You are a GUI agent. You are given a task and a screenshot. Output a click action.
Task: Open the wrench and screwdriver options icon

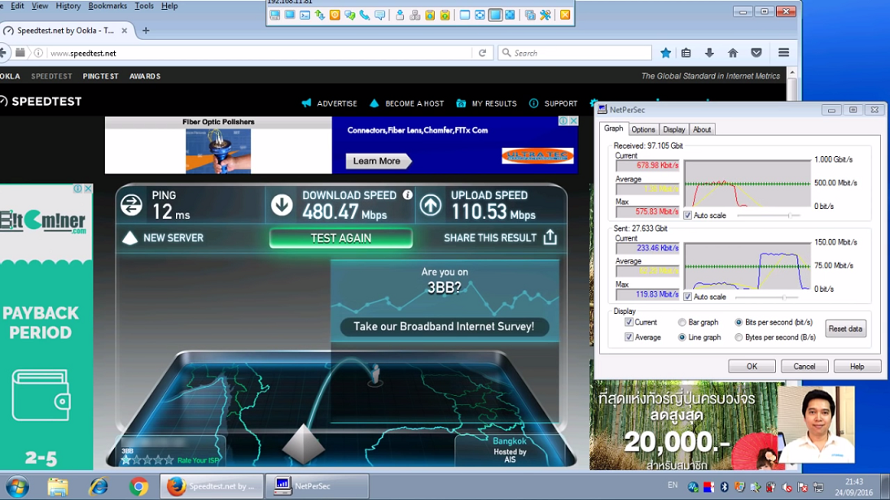(545, 15)
